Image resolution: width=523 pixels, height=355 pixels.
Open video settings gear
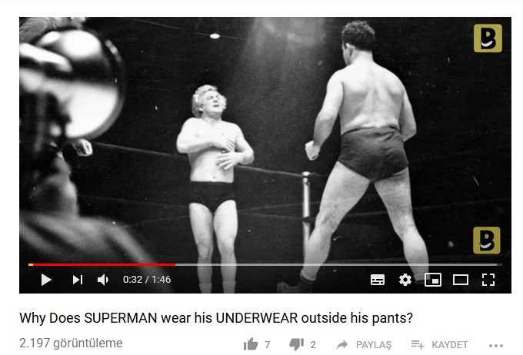pyautogui.click(x=405, y=280)
